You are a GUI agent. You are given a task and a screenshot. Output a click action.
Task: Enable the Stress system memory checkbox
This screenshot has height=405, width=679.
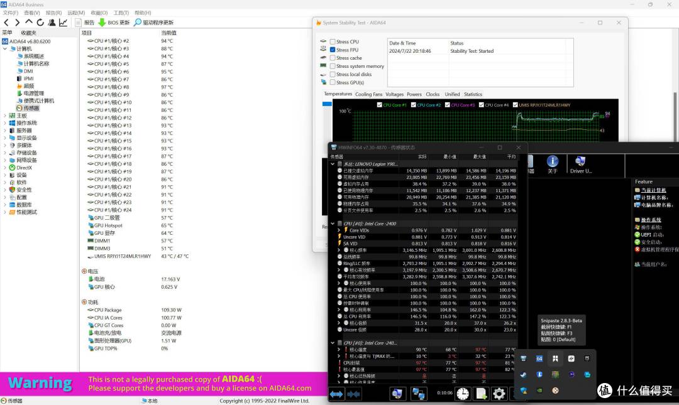coord(333,66)
